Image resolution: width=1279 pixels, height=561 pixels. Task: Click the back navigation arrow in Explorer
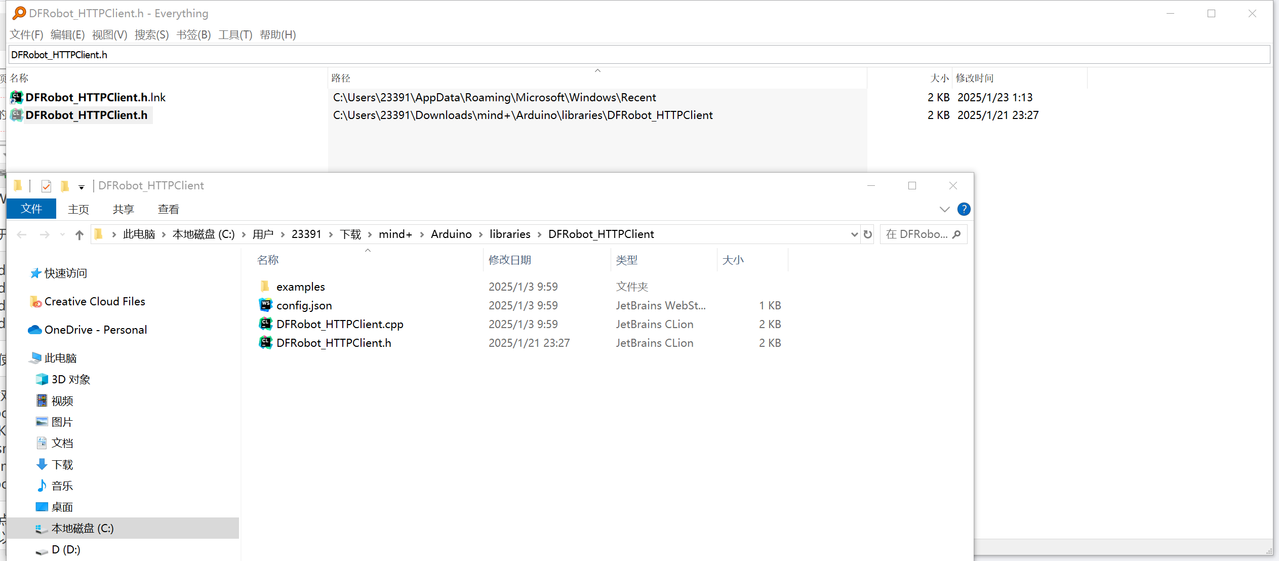pos(21,234)
